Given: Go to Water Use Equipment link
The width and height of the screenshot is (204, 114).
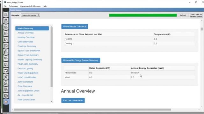Looking at the screenshot, I should click(28, 73).
